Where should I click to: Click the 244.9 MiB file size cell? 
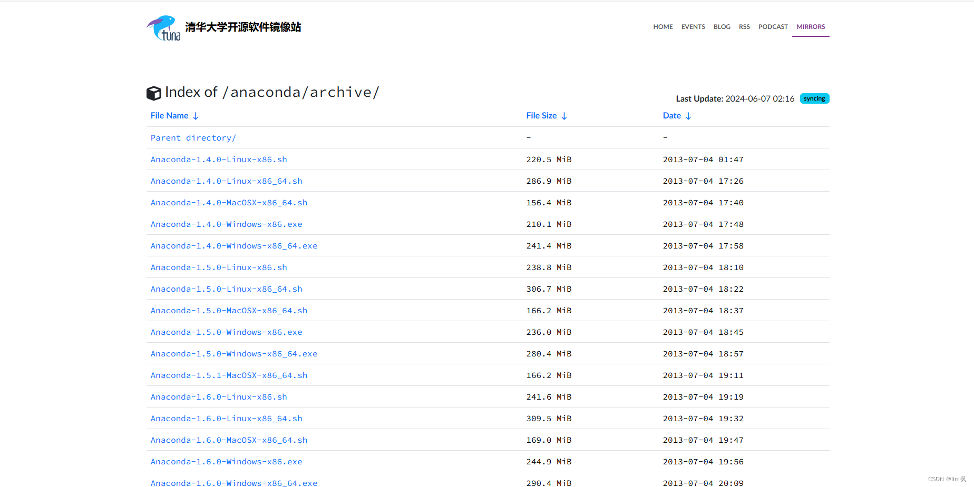coord(549,462)
